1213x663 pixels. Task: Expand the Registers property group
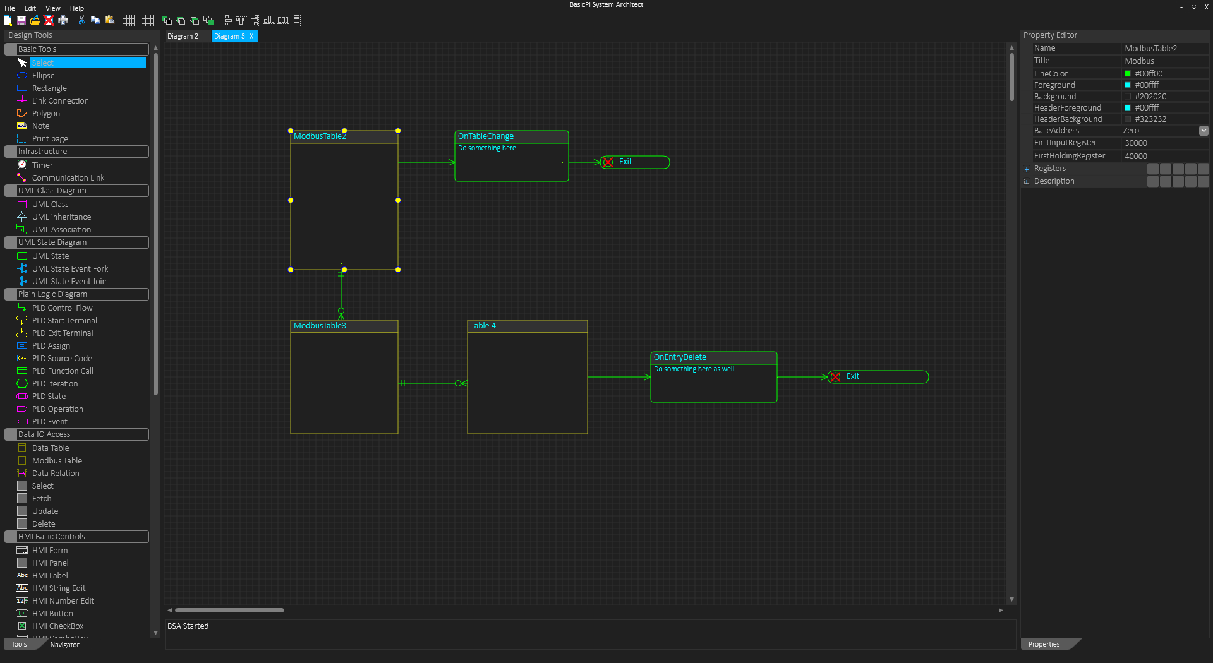coord(1027,169)
